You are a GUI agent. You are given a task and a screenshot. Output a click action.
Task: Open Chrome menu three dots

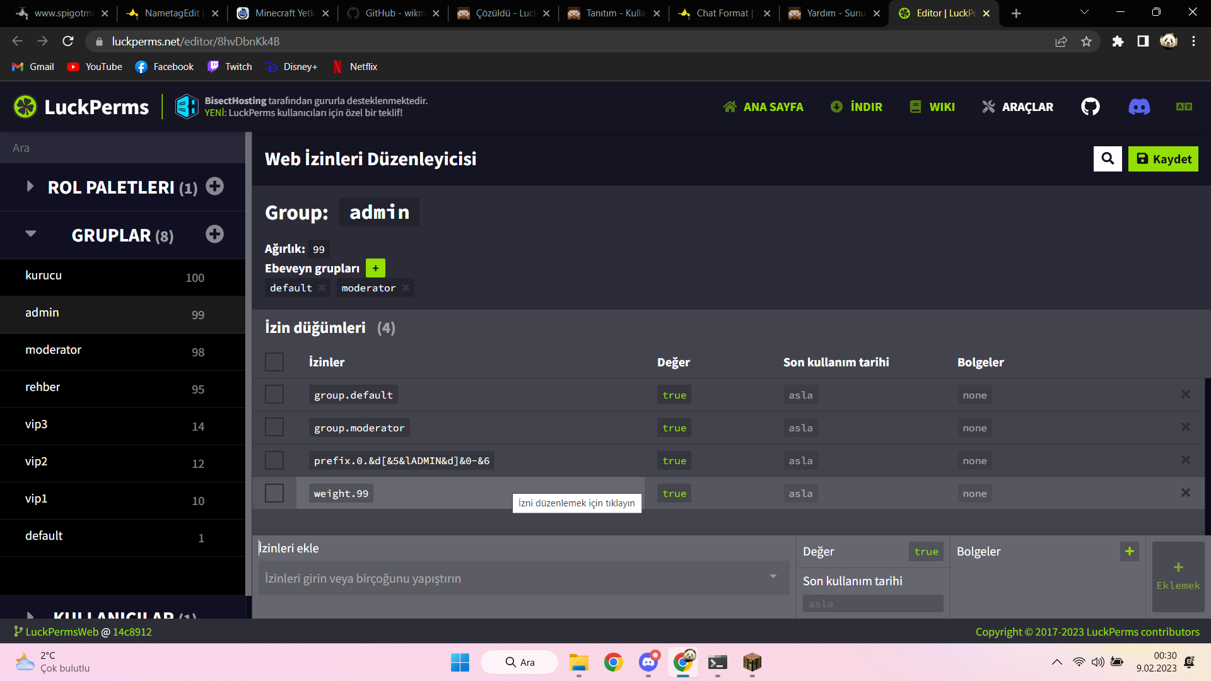[1193, 42]
